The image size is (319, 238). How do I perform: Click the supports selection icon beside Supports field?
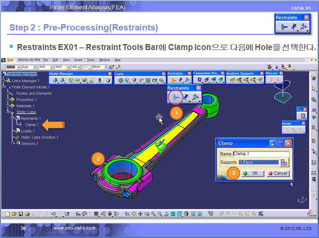[284, 162]
